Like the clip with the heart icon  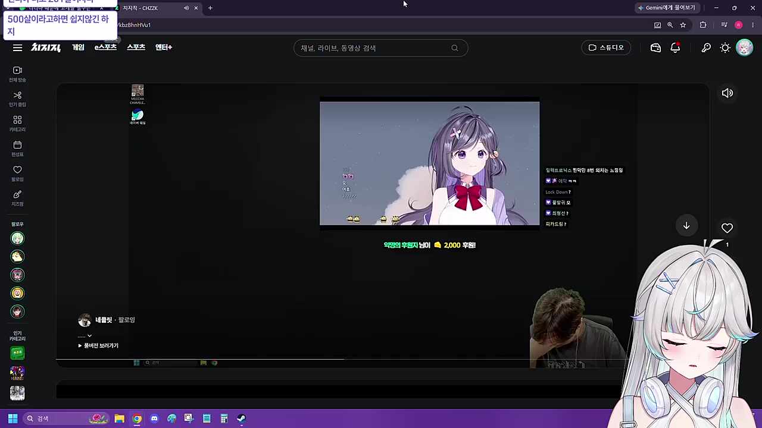(x=727, y=228)
